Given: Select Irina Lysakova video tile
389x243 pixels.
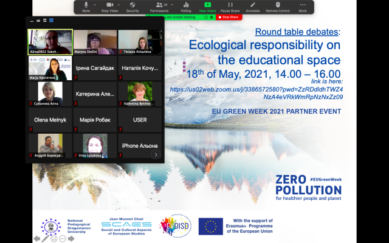Looking at the screenshot, I should click(x=95, y=146).
